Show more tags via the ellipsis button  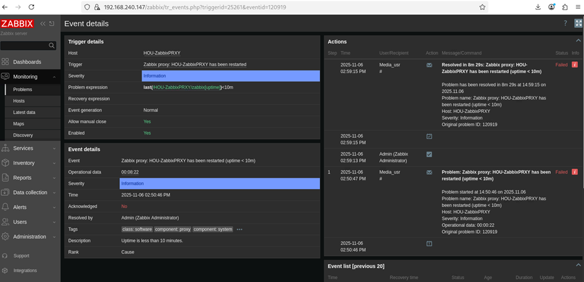click(239, 229)
